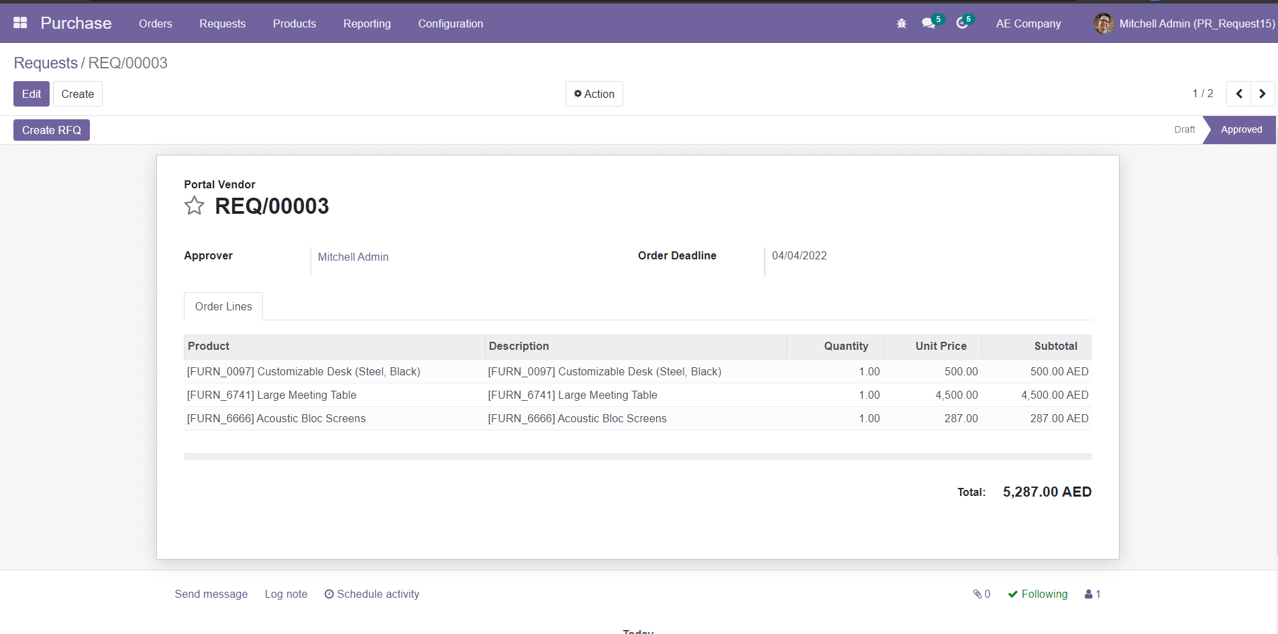
Task: Open the activities clock icon
Action: tap(963, 23)
